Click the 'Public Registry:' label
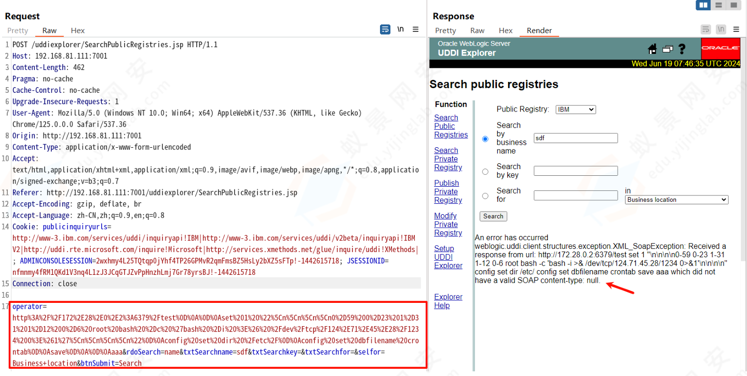This screenshot has height=376, width=747. tap(523, 109)
